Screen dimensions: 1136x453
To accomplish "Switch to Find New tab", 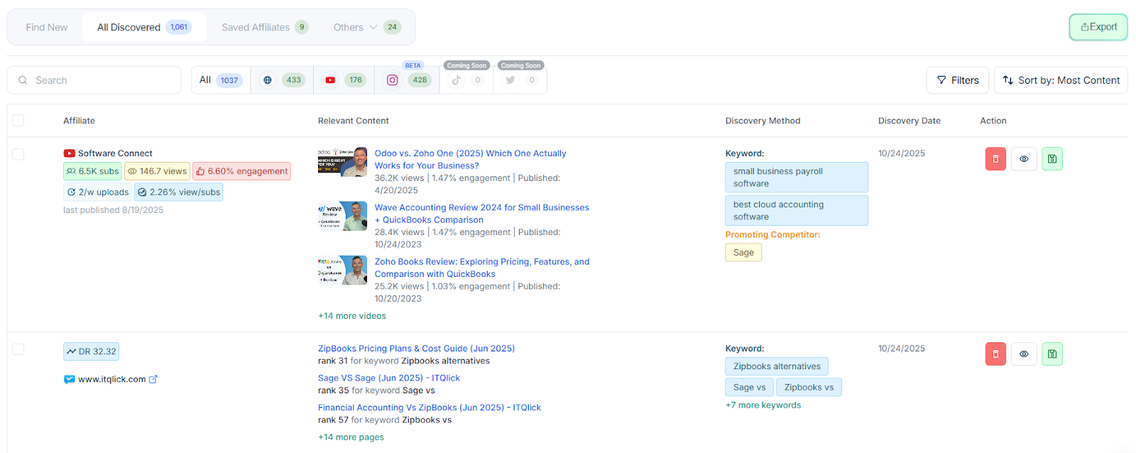I will tap(47, 28).
